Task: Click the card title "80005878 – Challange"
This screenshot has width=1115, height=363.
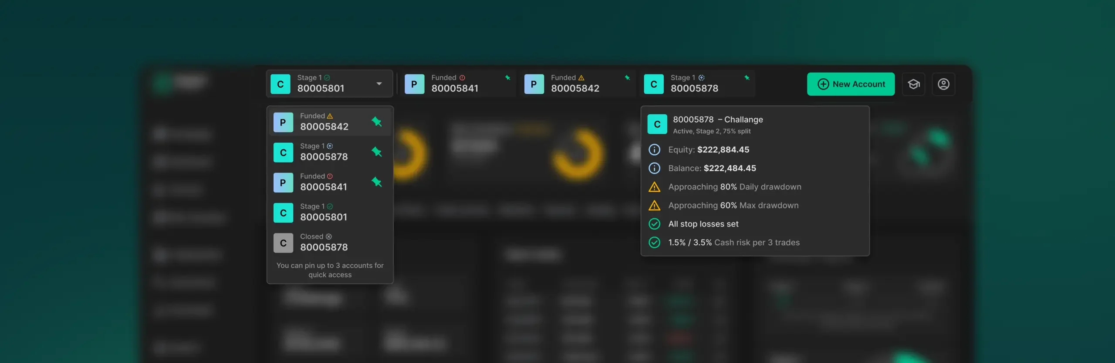Action: coord(718,120)
